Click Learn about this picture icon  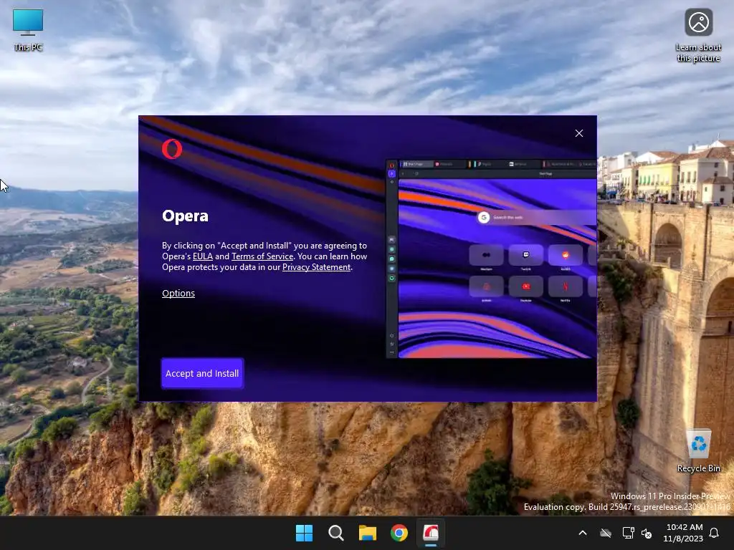(x=698, y=36)
